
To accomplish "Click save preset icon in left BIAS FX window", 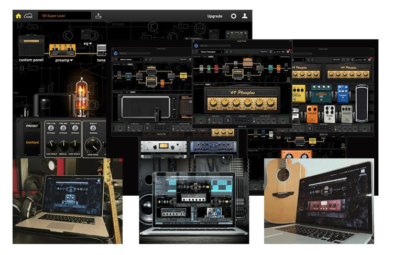I will [146, 59].
